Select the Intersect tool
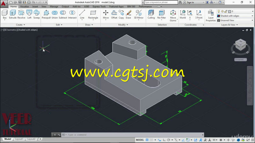 click(72, 14)
